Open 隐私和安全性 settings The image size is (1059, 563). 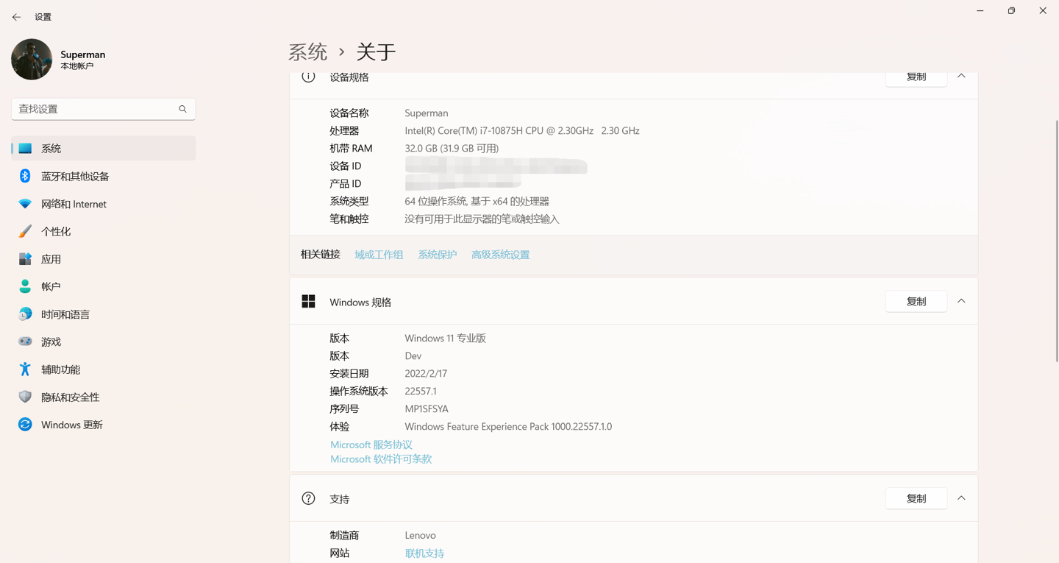[x=104, y=397]
